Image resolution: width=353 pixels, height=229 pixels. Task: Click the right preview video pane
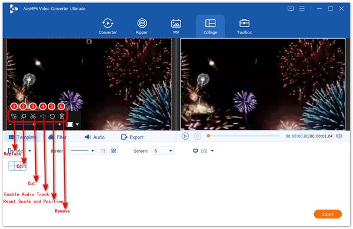(x=263, y=85)
